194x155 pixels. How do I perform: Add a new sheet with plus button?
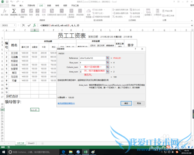pyautogui.click(x=42, y=143)
